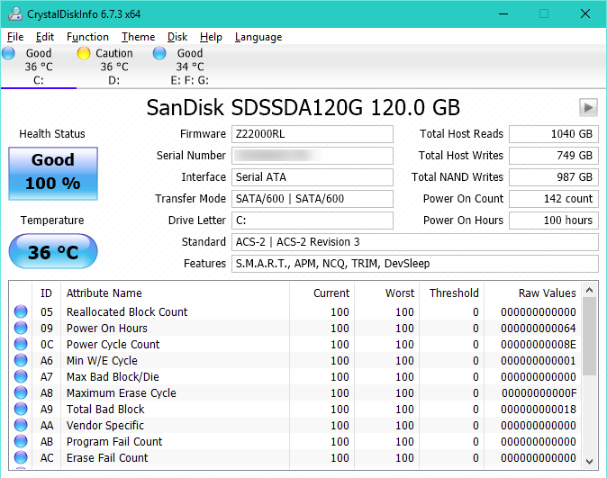Click the Transfer Mode field
The width and height of the screenshot is (607, 478).
(x=313, y=199)
